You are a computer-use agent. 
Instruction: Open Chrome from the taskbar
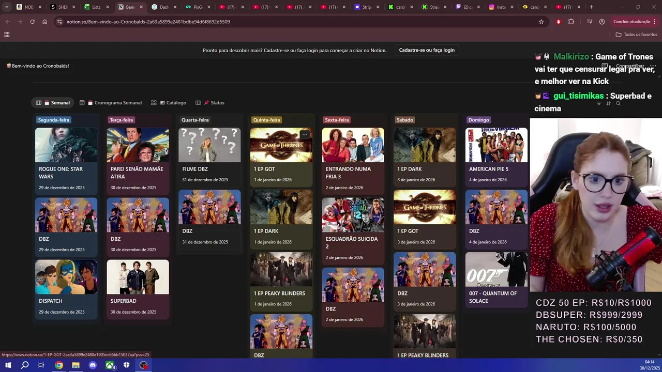[59, 365]
